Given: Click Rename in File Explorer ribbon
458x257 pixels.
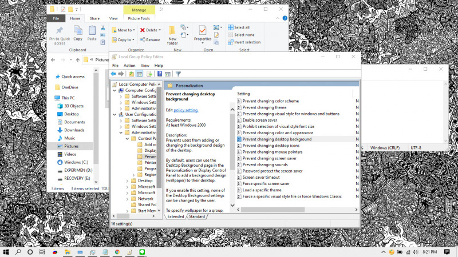Looking at the screenshot, I should 150,39.
